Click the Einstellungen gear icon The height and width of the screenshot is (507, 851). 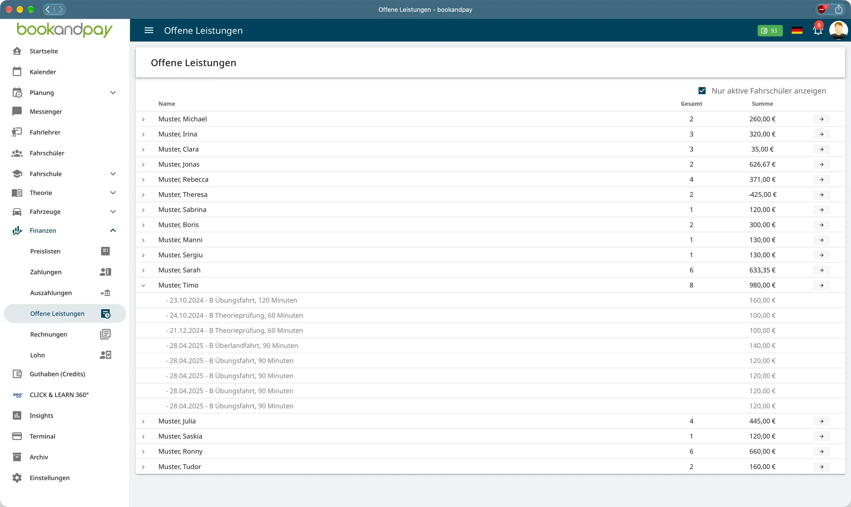click(17, 478)
